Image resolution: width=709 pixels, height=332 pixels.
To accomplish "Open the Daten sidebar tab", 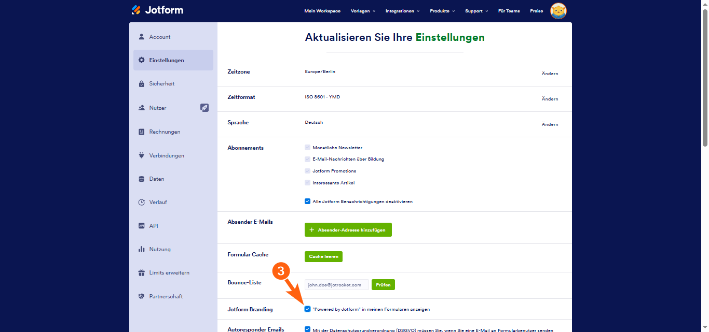I will (x=173, y=179).
